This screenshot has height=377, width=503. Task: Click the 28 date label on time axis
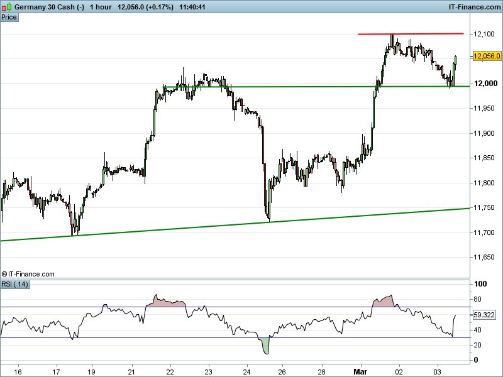pyautogui.click(x=322, y=372)
